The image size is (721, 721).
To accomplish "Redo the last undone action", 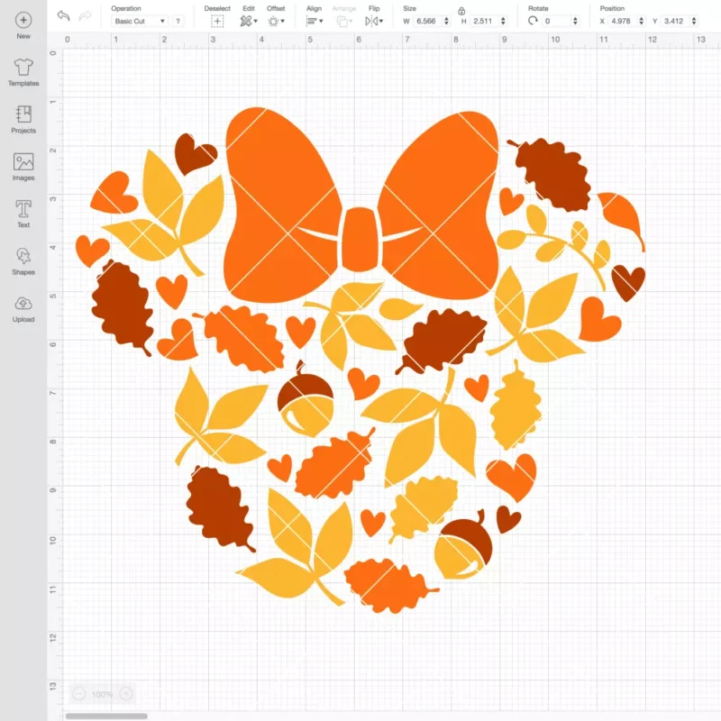I will tap(85, 16).
